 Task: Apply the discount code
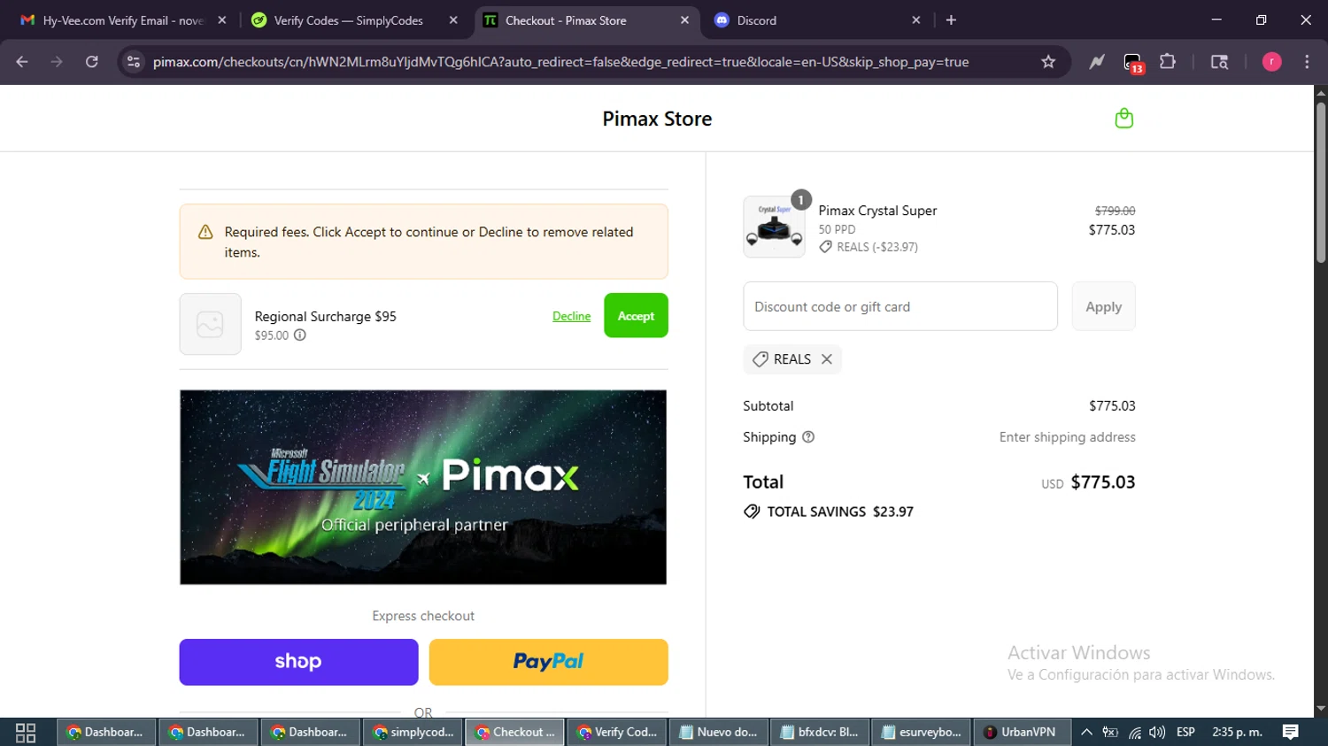click(1103, 306)
